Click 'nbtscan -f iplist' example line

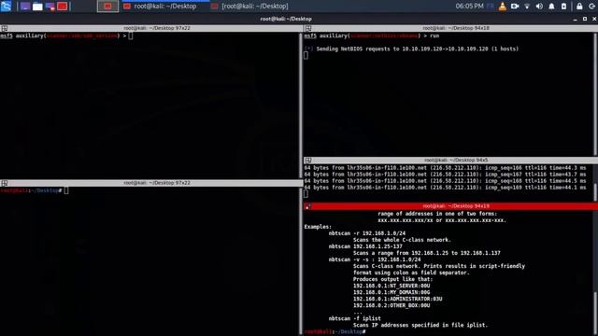tap(355, 318)
